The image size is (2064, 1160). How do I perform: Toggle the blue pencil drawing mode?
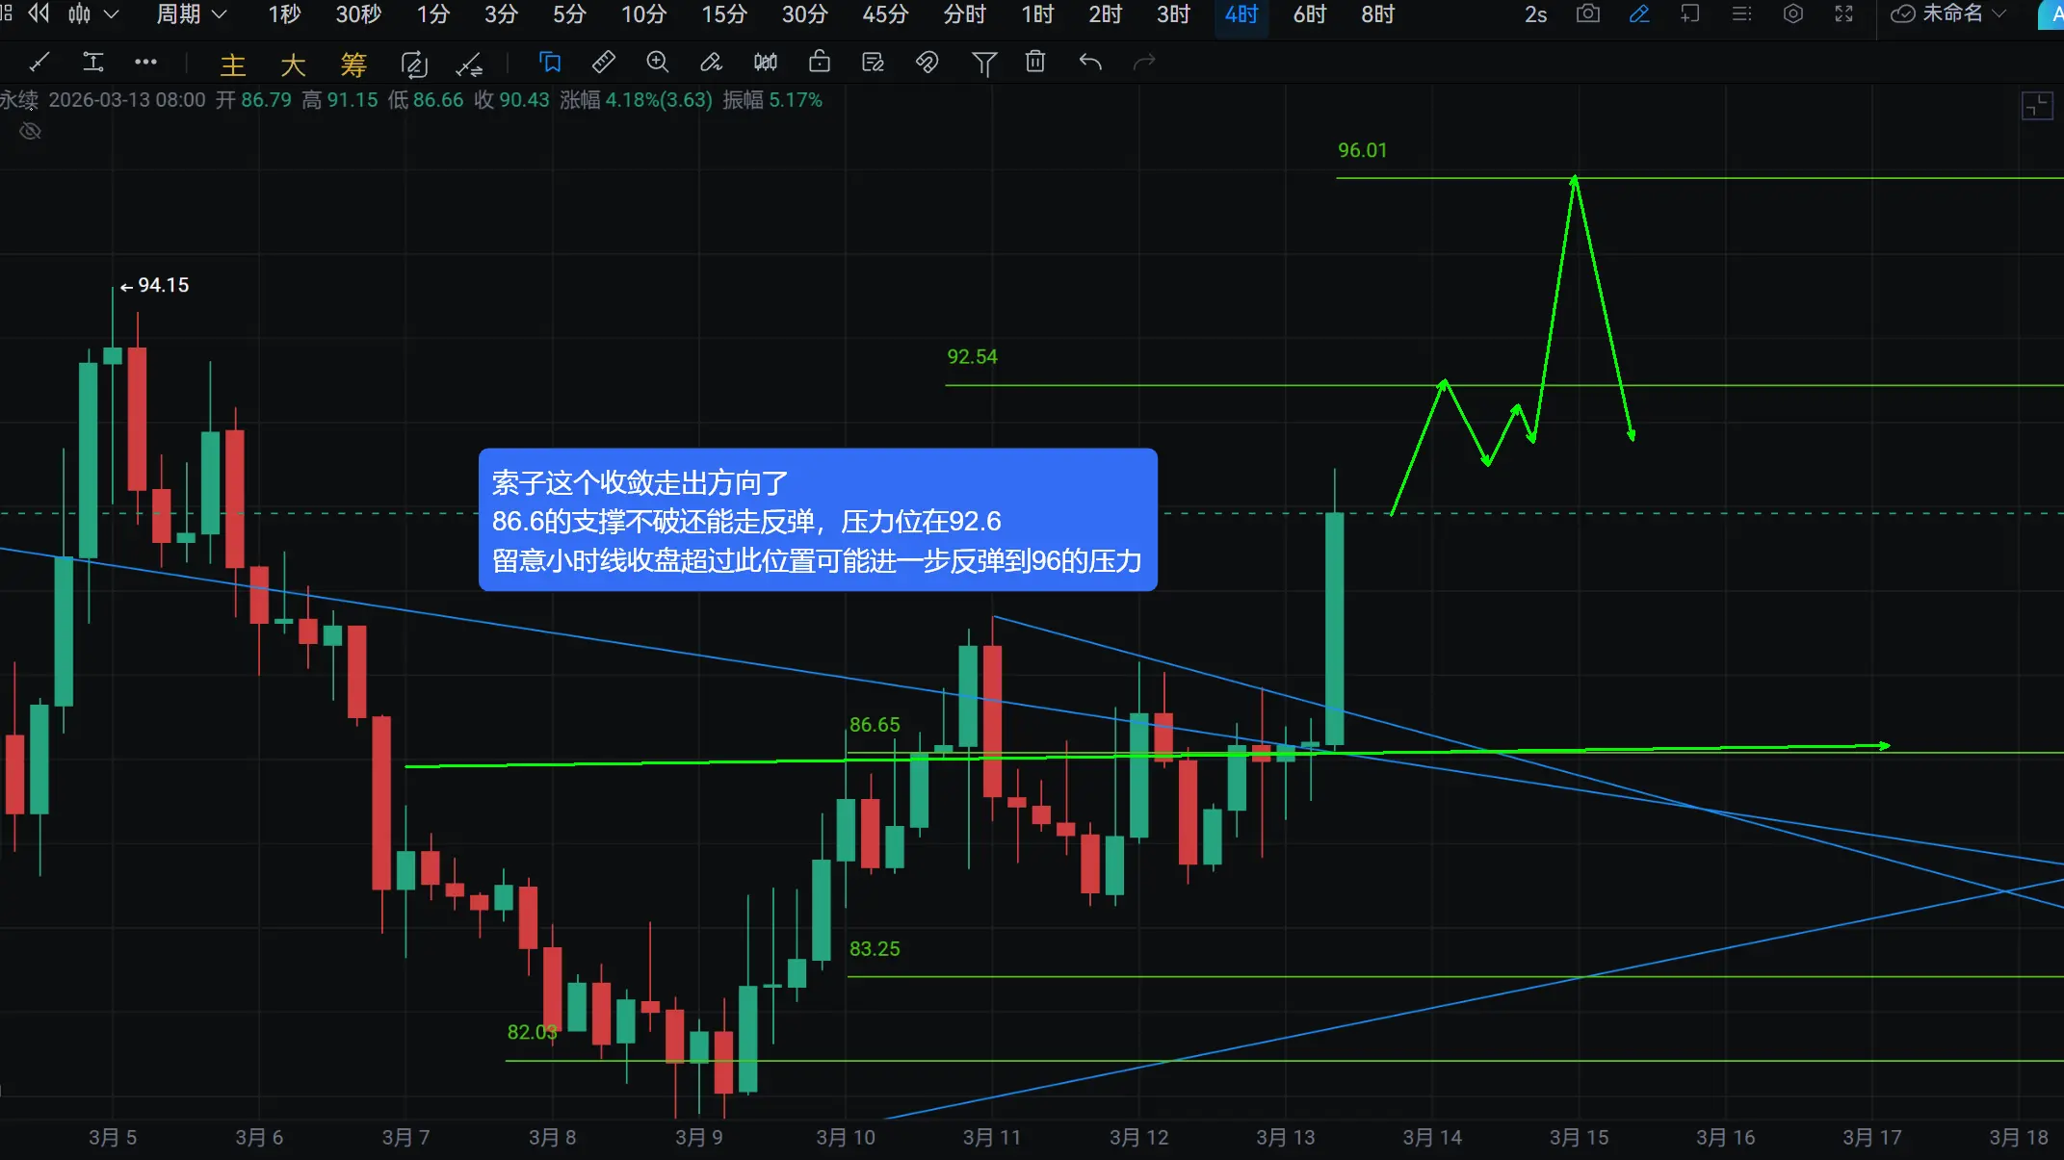coord(1639,14)
